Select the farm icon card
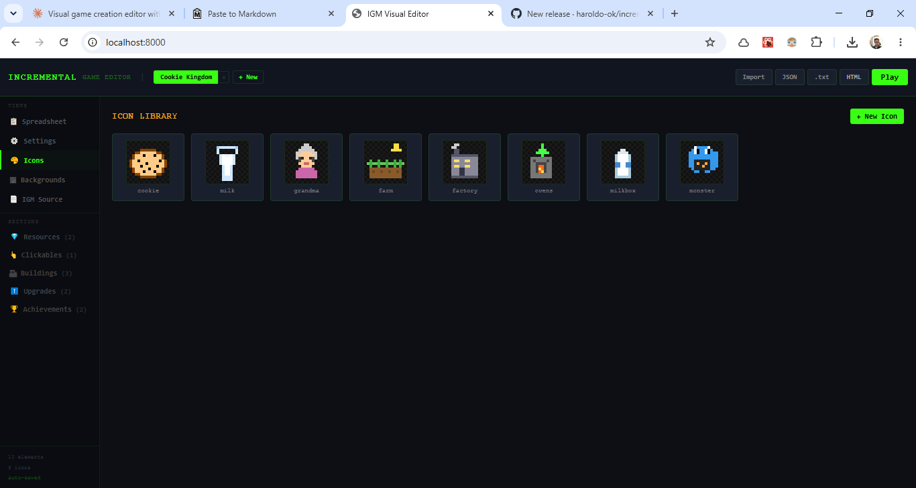This screenshot has width=916, height=488. tap(386, 167)
